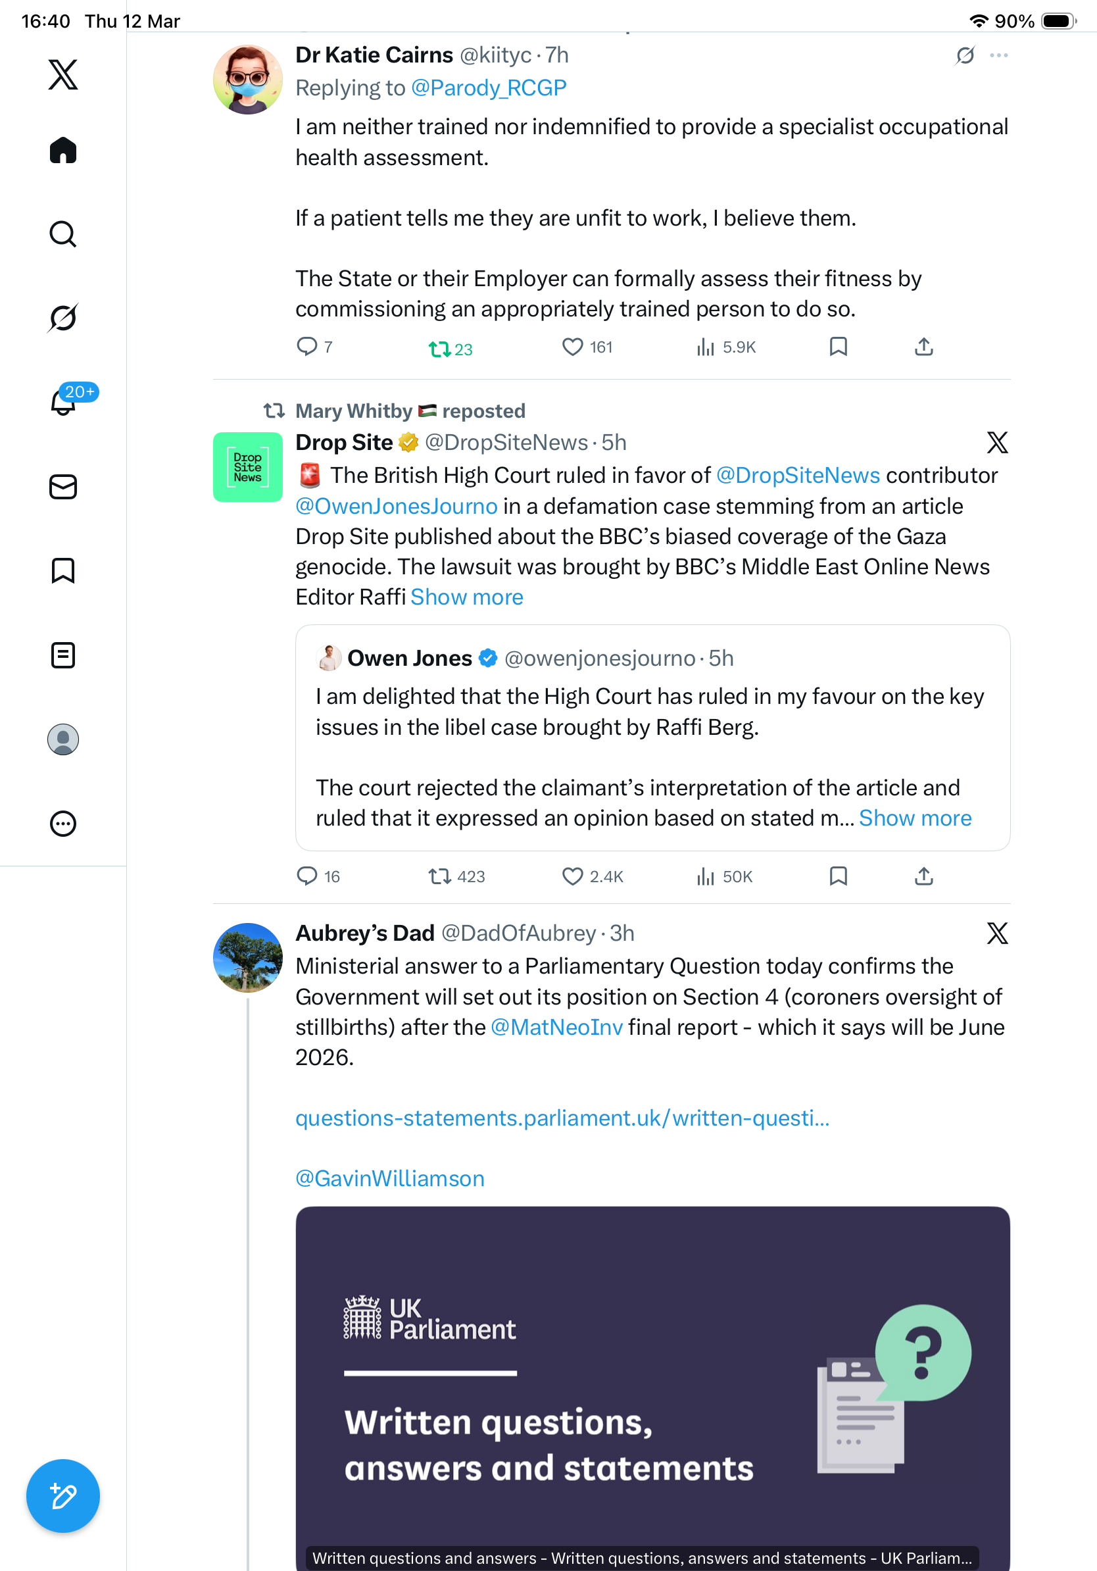
Task: Open the parliament.uk written question link
Action: (562, 1118)
